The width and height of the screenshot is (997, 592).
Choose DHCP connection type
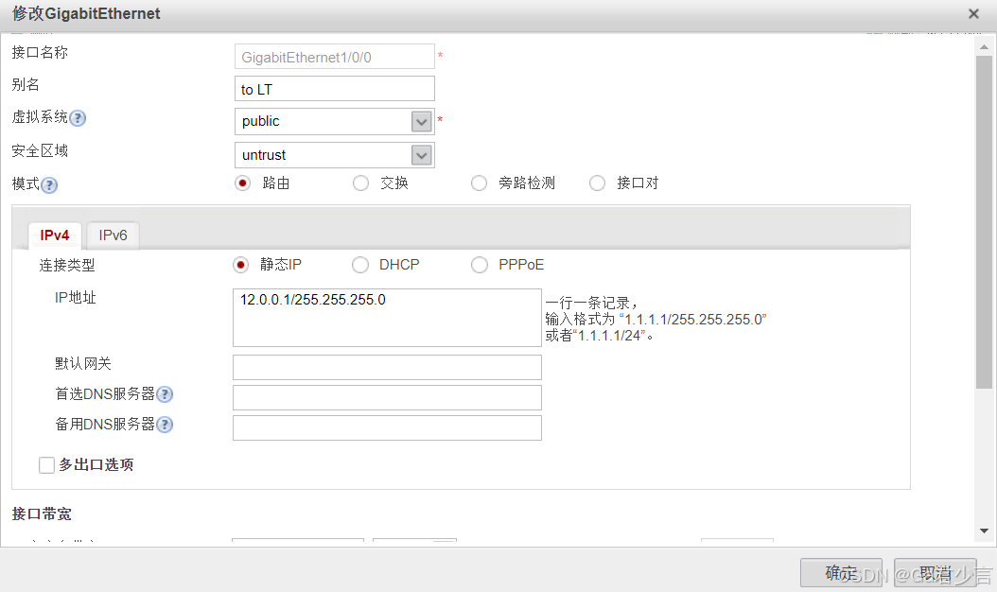(359, 265)
